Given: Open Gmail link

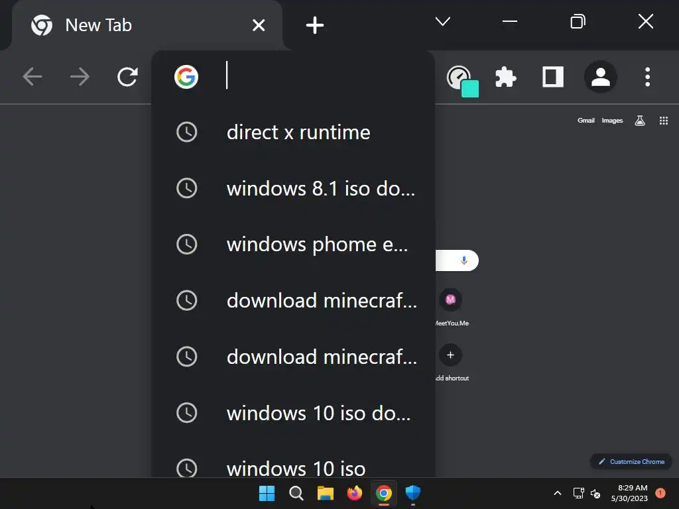Looking at the screenshot, I should point(586,121).
